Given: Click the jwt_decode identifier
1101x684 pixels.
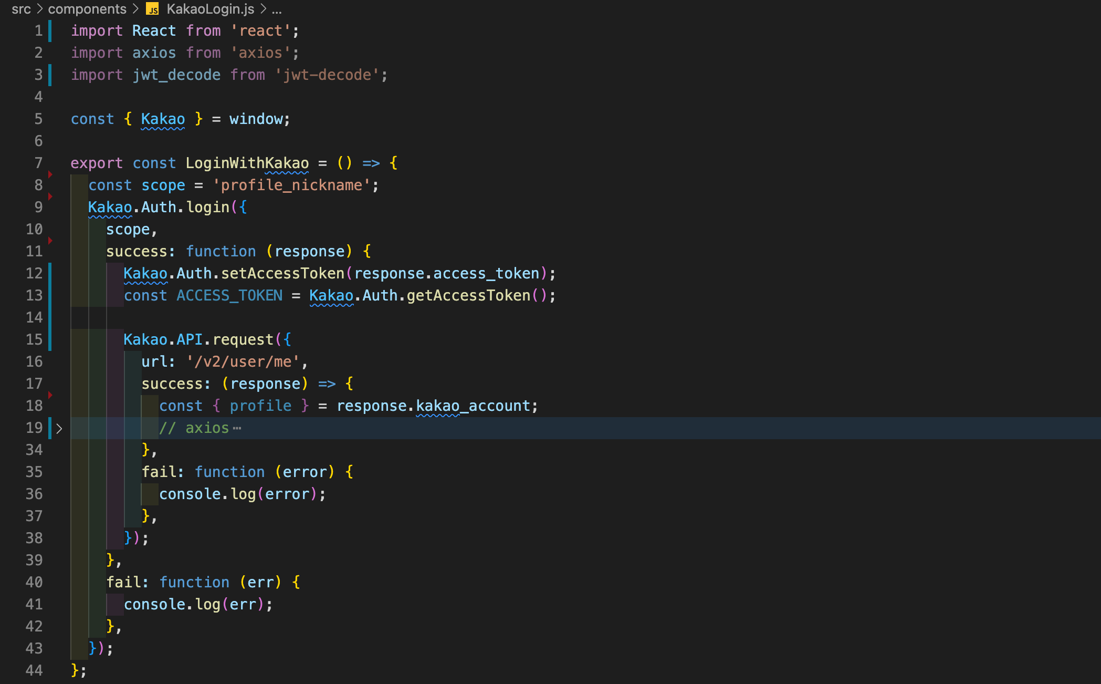Looking at the screenshot, I should (176, 75).
